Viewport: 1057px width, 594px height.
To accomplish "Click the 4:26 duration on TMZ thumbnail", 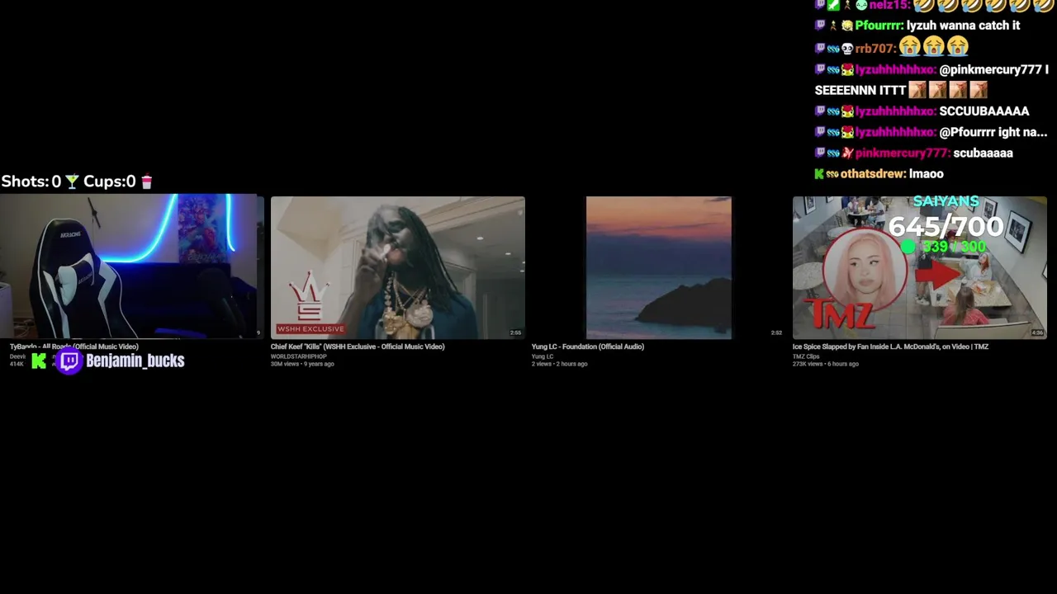I will [1037, 333].
